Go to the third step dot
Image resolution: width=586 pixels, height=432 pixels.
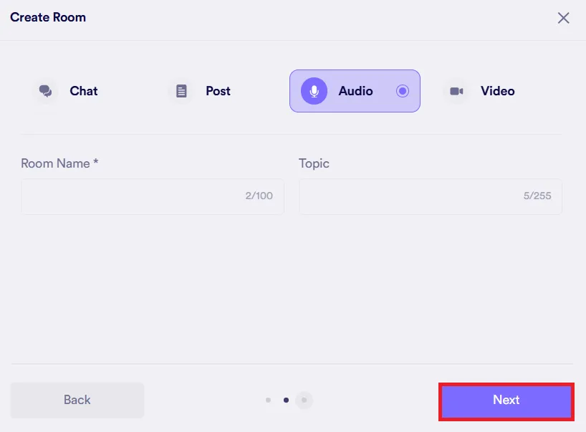tap(304, 400)
